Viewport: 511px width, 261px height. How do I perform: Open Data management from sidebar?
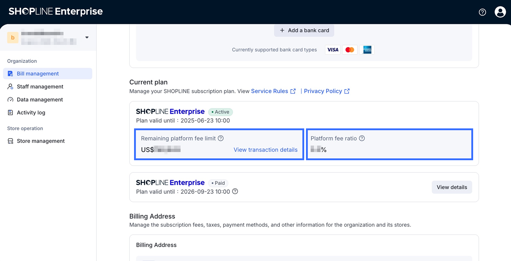tap(40, 100)
